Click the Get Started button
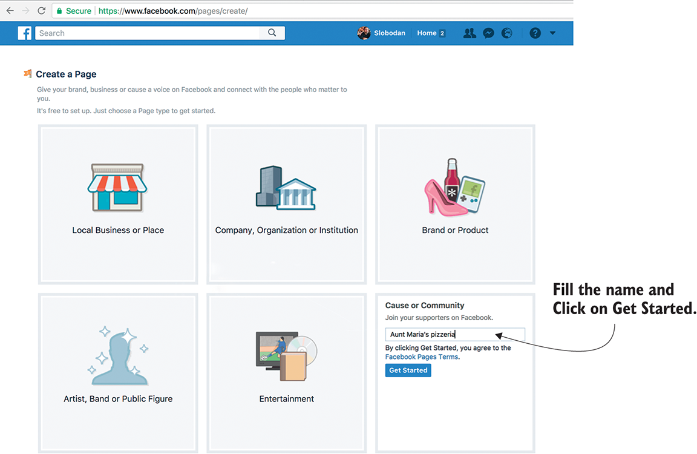 (x=408, y=370)
